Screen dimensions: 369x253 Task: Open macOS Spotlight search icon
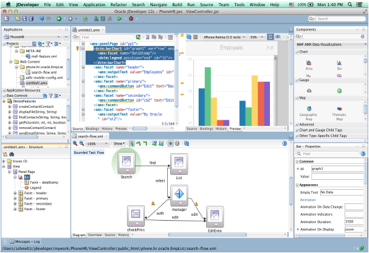coord(350,4)
